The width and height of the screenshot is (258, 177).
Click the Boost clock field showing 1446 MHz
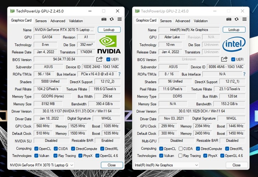[x=236, y=126]
